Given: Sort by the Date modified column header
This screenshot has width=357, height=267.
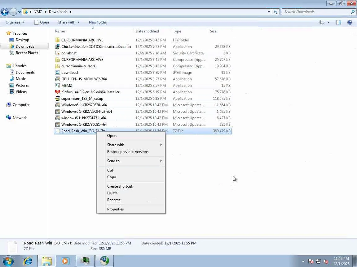Looking at the screenshot, I should [x=152, y=31].
